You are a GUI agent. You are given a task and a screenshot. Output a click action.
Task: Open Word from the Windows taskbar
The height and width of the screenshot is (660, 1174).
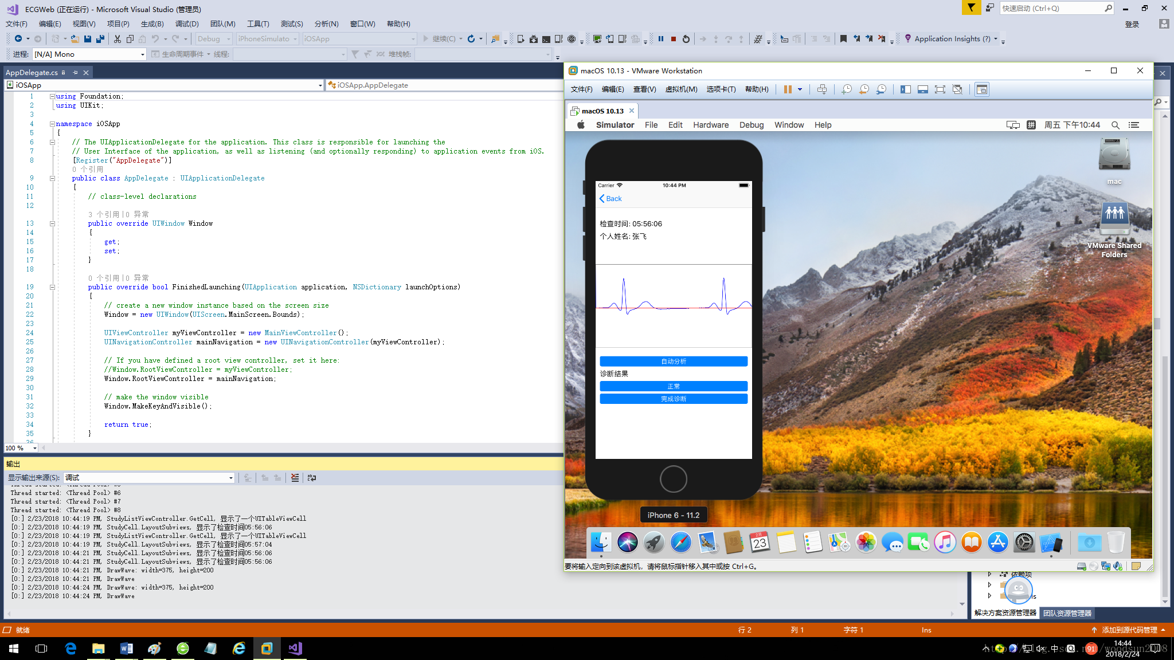[x=126, y=649]
